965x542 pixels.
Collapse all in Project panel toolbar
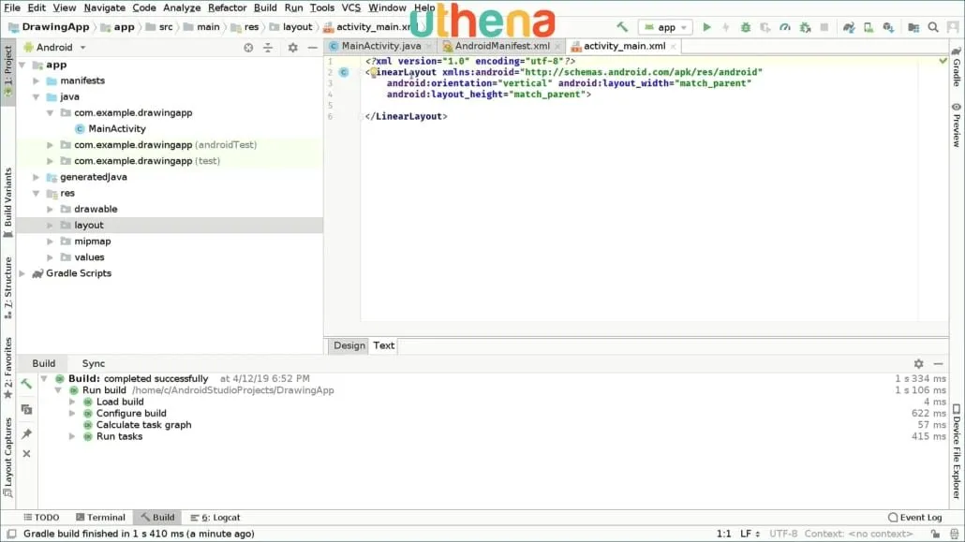268,48
